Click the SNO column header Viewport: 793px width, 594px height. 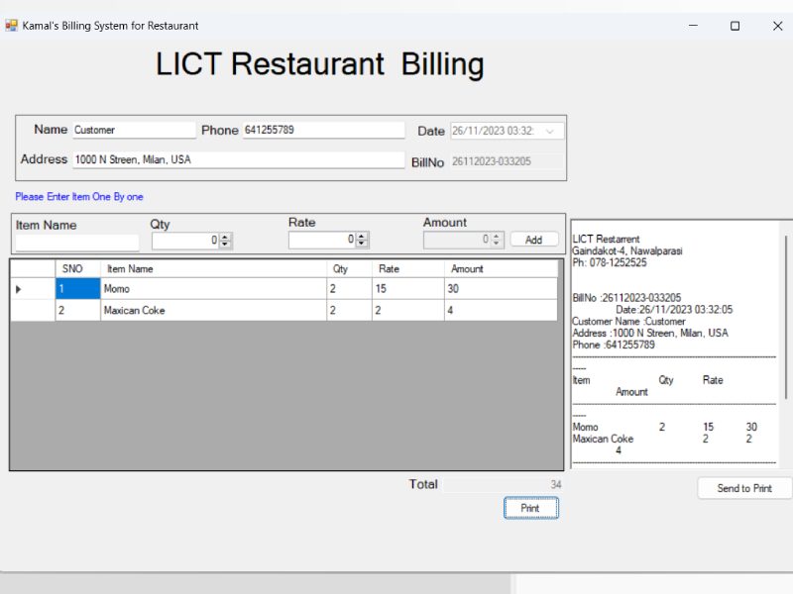[72, 268]
